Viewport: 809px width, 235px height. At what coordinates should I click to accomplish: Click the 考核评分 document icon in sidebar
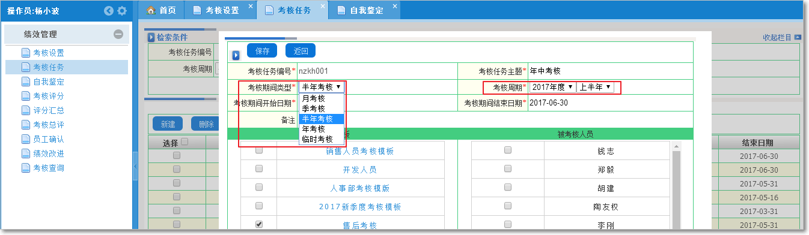click(x=26, y=96)
